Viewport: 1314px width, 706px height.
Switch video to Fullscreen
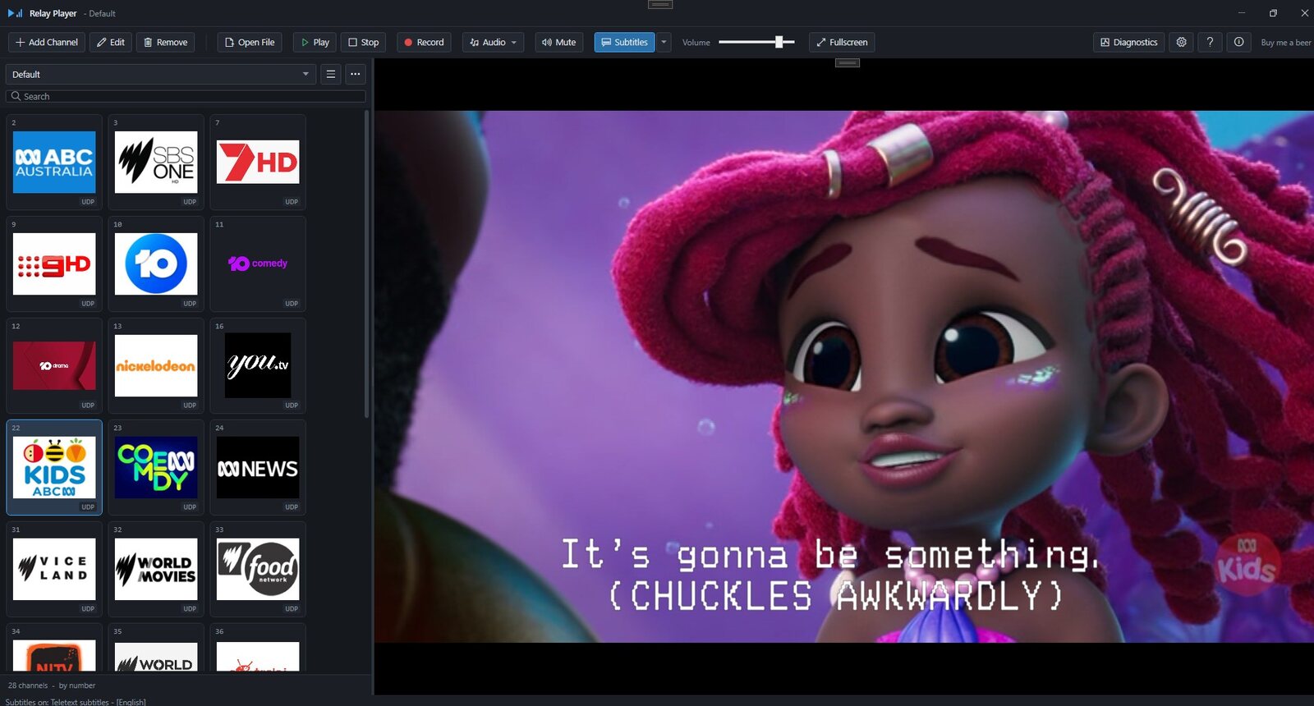842,42
